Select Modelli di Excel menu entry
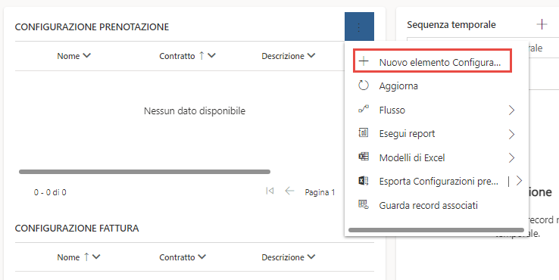 (436, 157)
